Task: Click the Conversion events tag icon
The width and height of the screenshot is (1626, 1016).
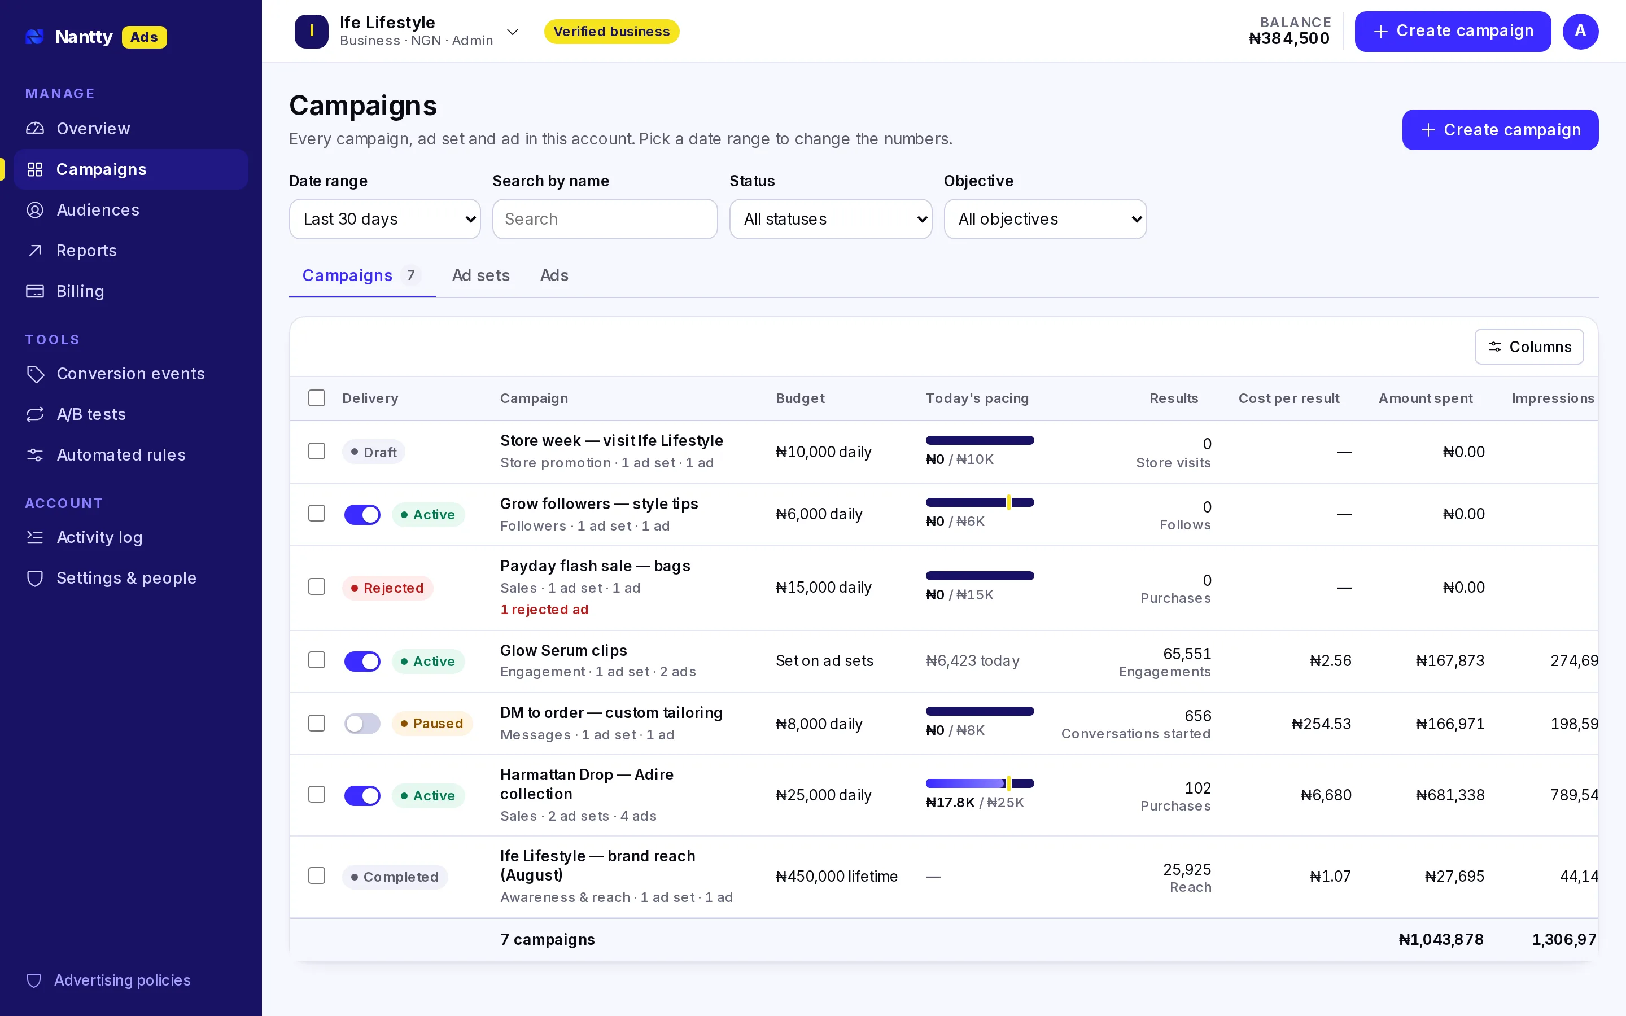Action: 35,374
